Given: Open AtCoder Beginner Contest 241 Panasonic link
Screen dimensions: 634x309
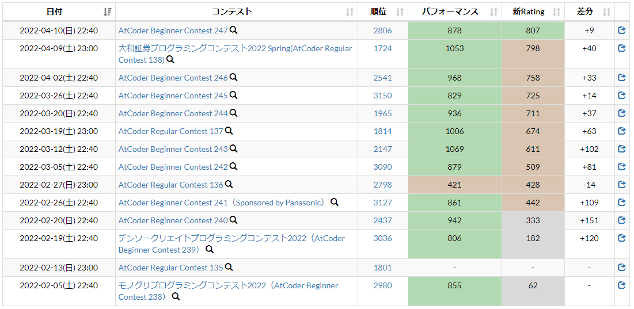Looking at the screenshot, I should (x=223, y=203).
